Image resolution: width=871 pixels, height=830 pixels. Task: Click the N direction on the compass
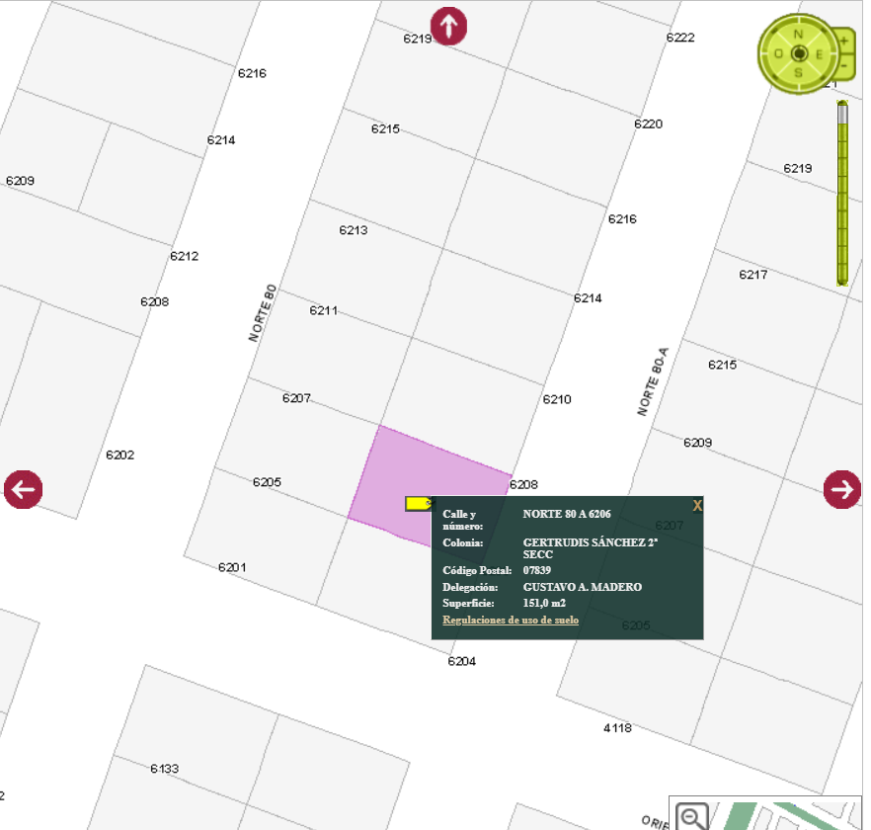[799, 33]
